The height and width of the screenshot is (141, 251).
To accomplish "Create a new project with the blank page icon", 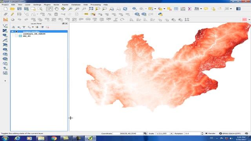I will (5, 9).
